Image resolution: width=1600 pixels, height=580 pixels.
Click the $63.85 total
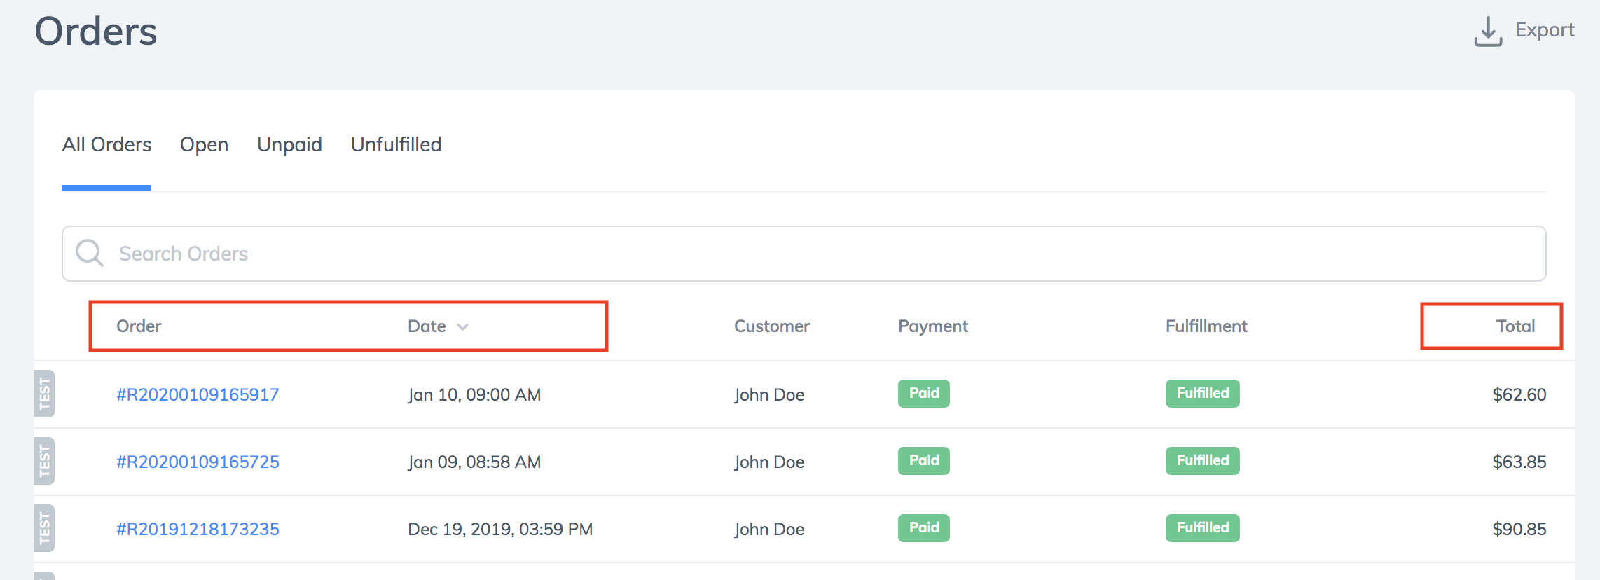click(x=1519, y=462)
